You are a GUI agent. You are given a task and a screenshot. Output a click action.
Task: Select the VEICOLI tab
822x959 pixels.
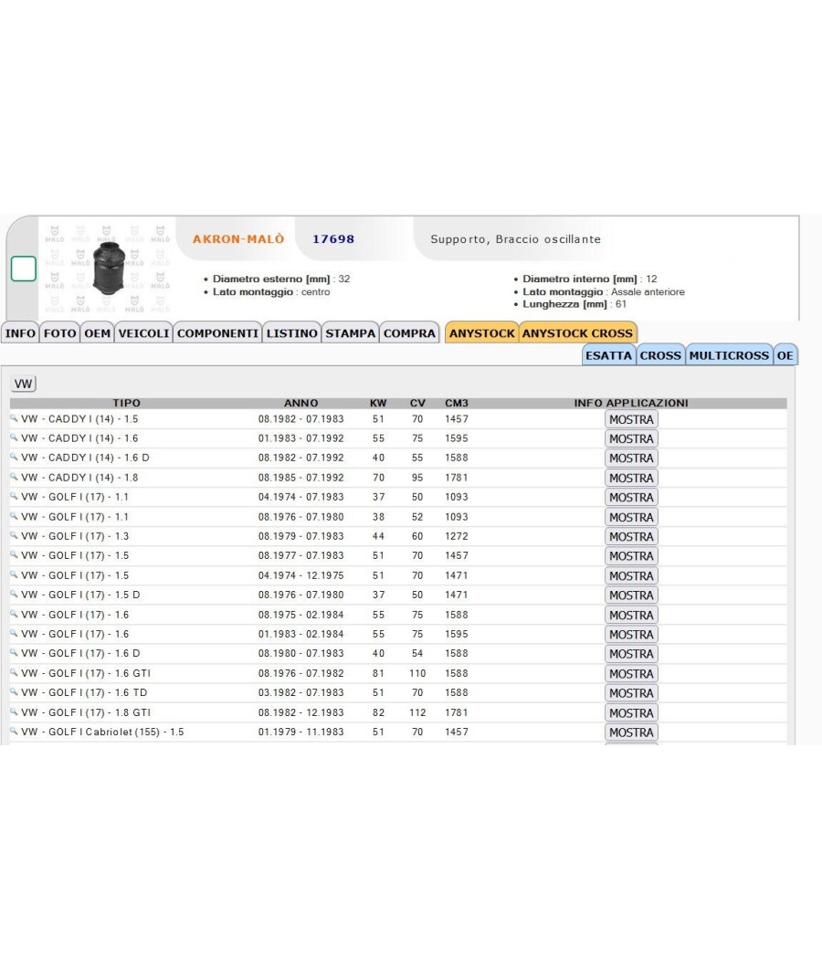point(143,333)
